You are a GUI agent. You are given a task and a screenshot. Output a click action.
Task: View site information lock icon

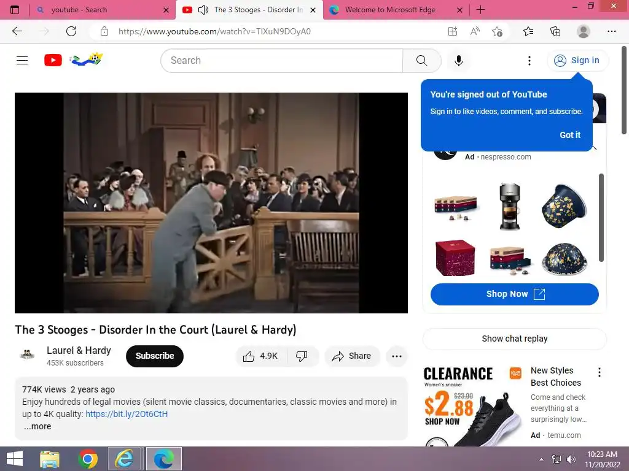click(104, 31)
